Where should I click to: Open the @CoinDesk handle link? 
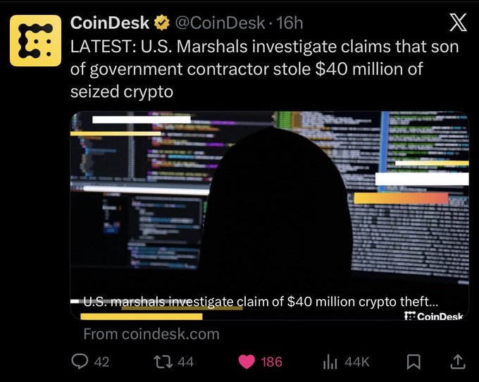[x=220, y=23]
